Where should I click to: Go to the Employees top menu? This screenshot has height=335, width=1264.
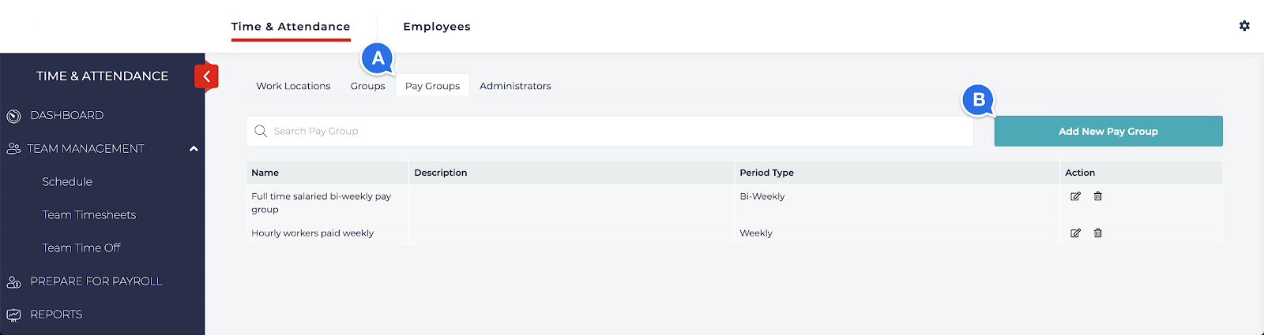(x=437, y=27)
